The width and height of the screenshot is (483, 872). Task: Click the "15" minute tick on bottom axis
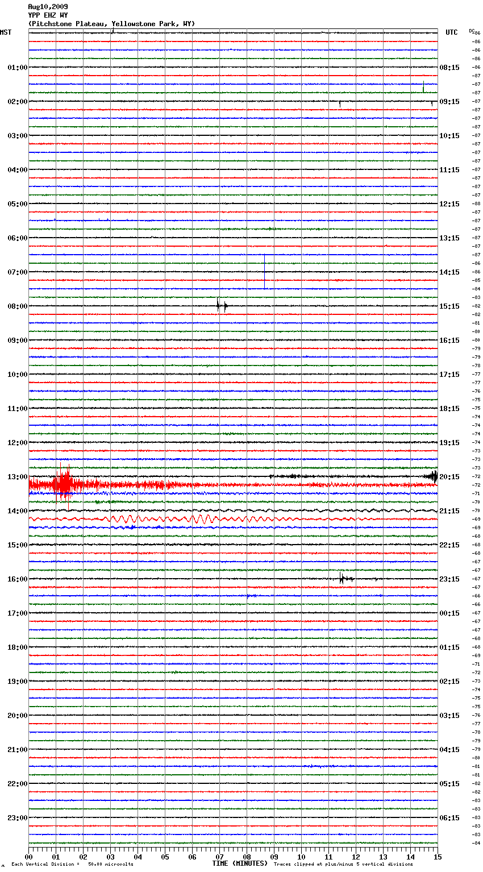pos(438,857)
